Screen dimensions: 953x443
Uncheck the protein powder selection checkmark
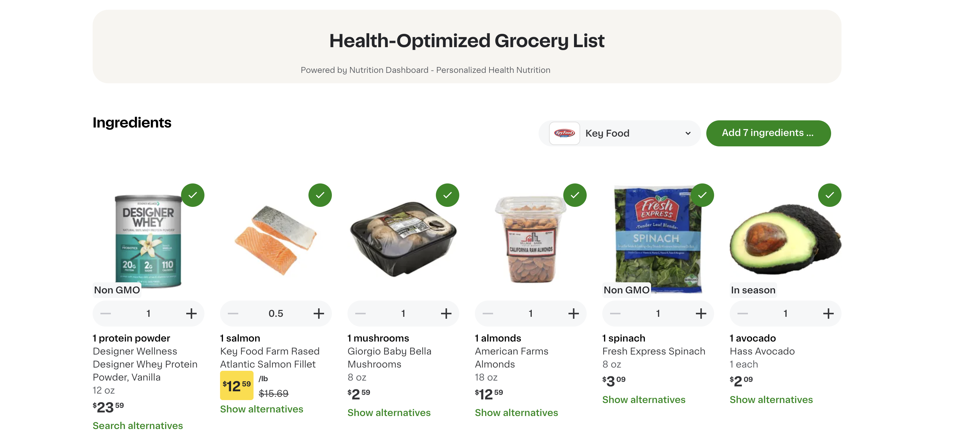(x=192, y=195)
